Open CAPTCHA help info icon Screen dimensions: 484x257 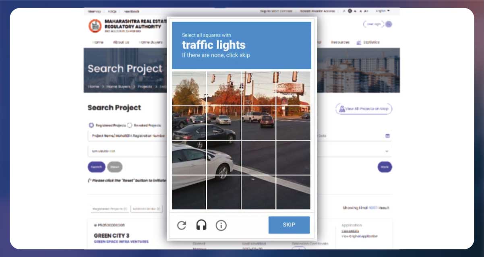(x=221, y=225)
